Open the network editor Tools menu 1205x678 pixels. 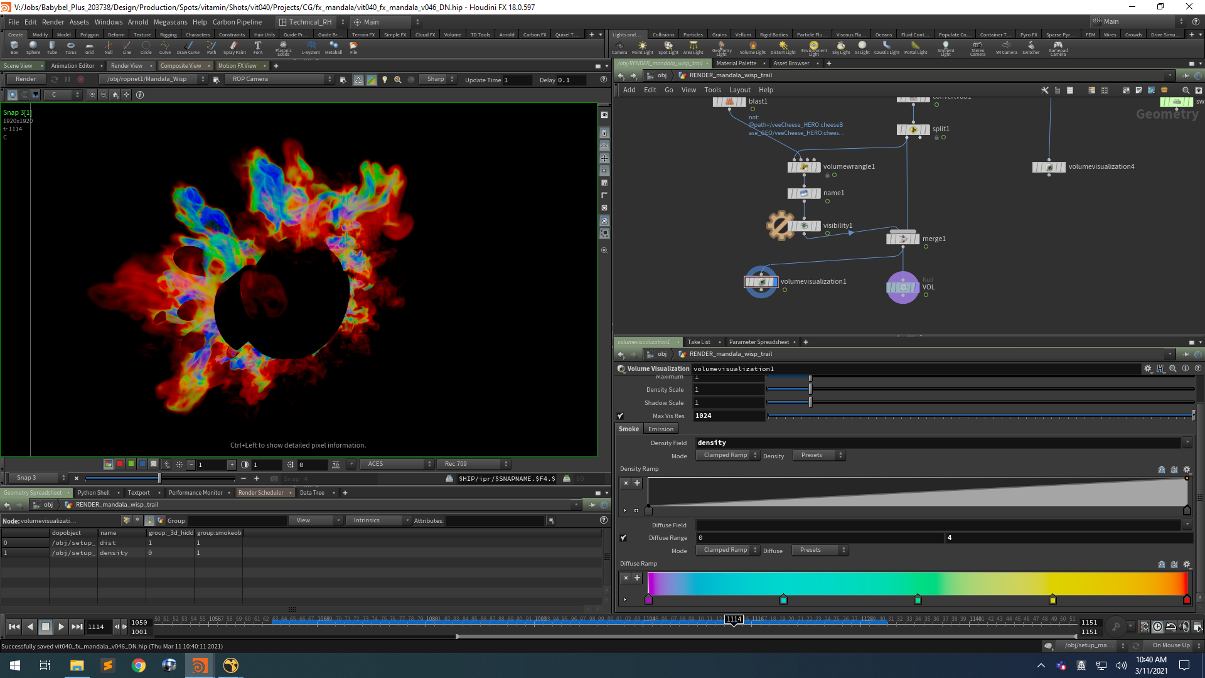click(712, 90)
